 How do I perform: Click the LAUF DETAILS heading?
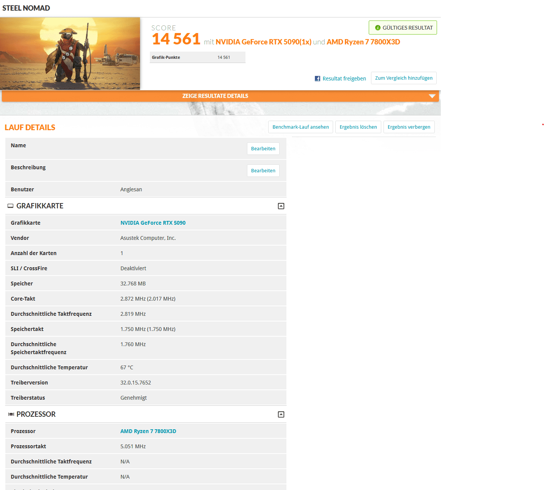[x=30, y=128]
